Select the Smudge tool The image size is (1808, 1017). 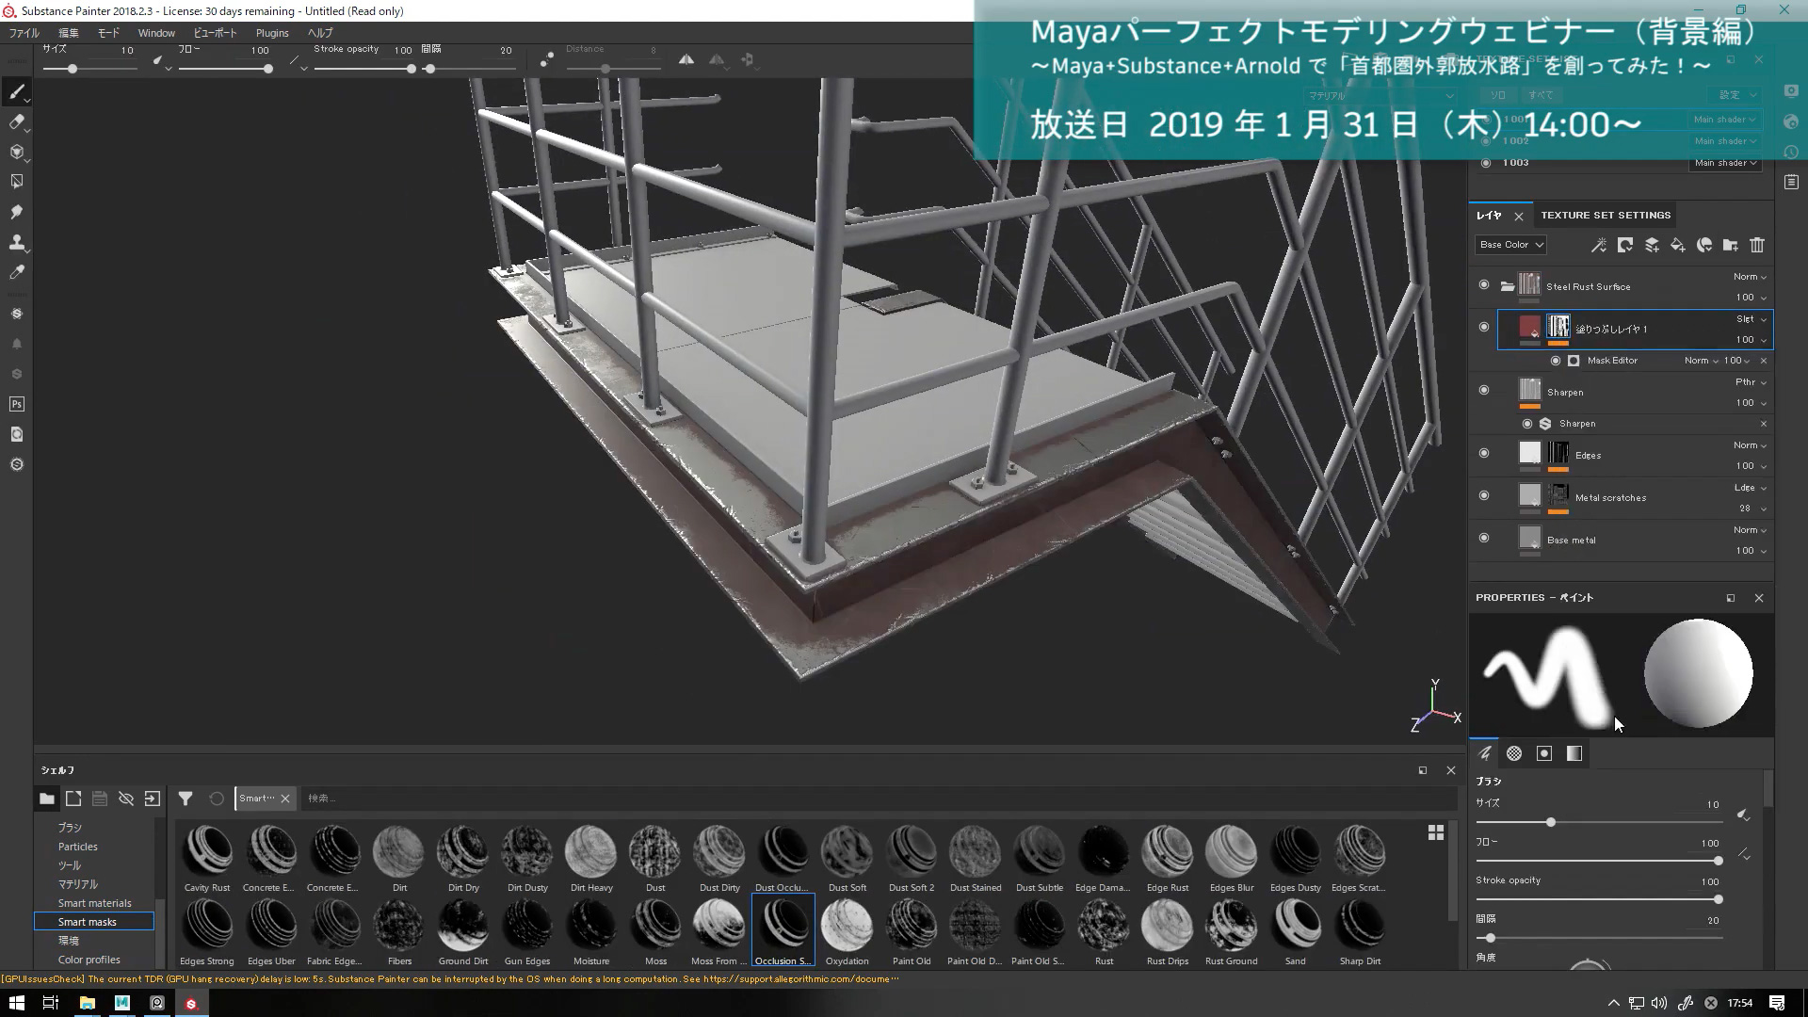(16, 212)
